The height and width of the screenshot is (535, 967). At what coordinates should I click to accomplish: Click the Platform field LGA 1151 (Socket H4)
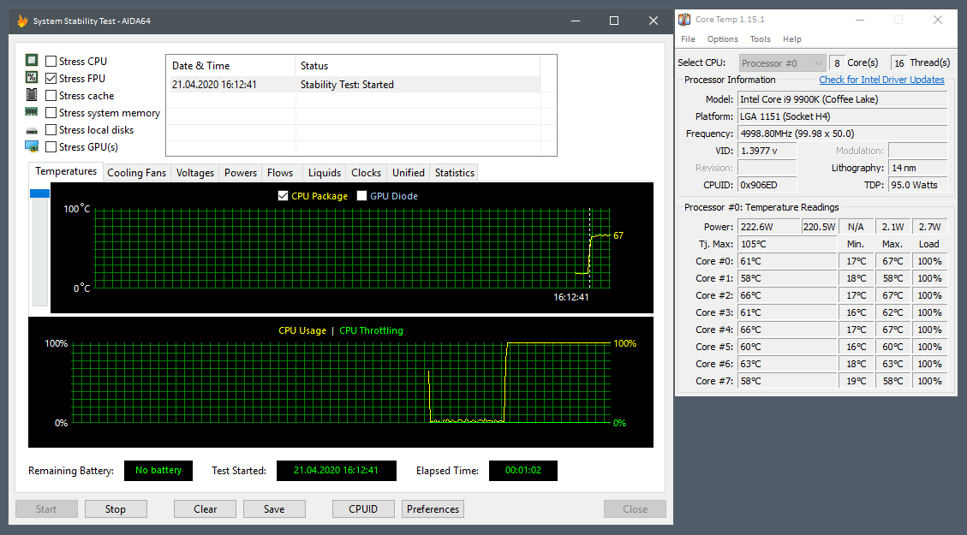coord(843,116)
